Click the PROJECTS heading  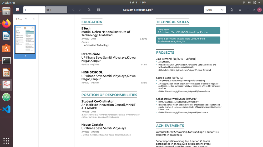coord(165,53)
